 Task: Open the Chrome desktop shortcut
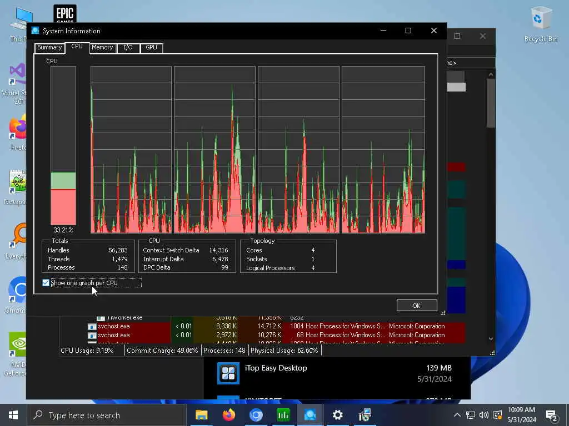click(16, 295)
